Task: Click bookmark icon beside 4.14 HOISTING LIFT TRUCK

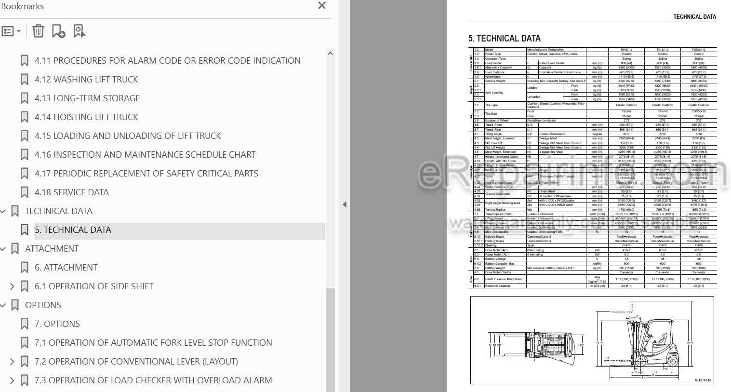Action: [x=24, y=117]
